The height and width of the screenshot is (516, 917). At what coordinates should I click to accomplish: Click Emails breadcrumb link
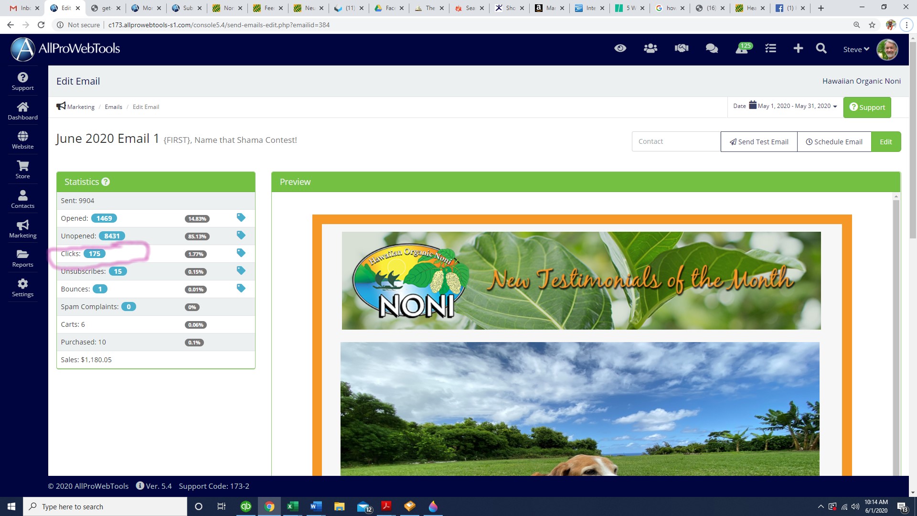[113, 107]
